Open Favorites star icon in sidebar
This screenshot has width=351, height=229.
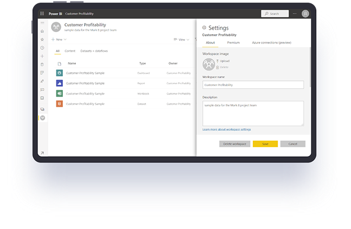pos(42,40)
